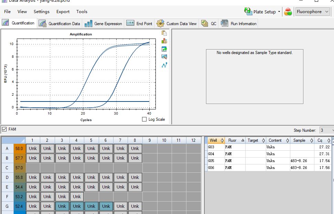
Task: Click the 55.8 temperature gradient cell
Action: coord(19,177)
